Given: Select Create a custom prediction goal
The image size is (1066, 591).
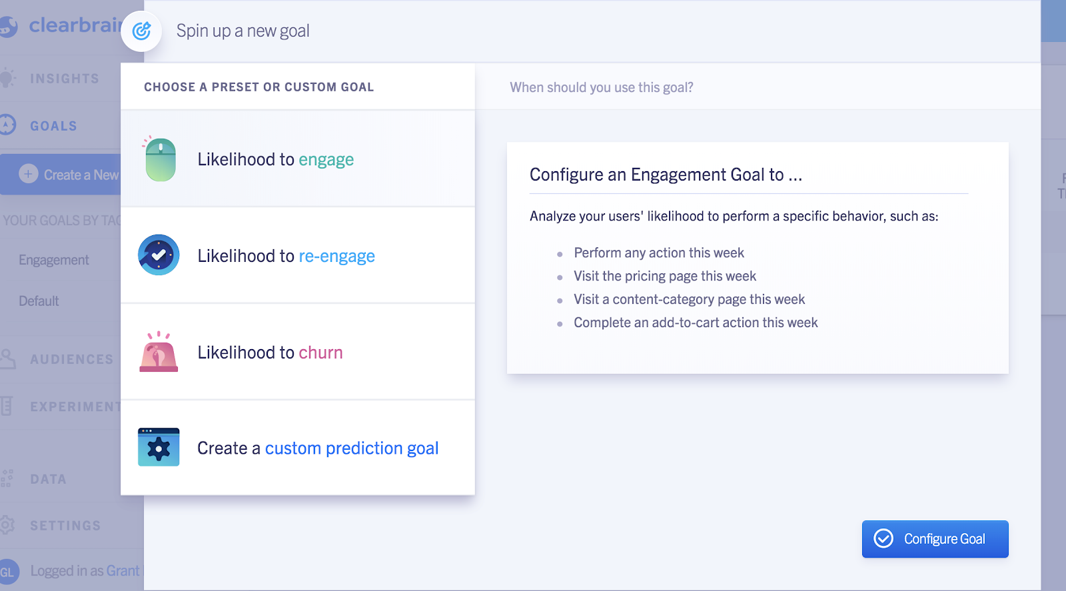Looking at the screenshot, I should point(298,448).
